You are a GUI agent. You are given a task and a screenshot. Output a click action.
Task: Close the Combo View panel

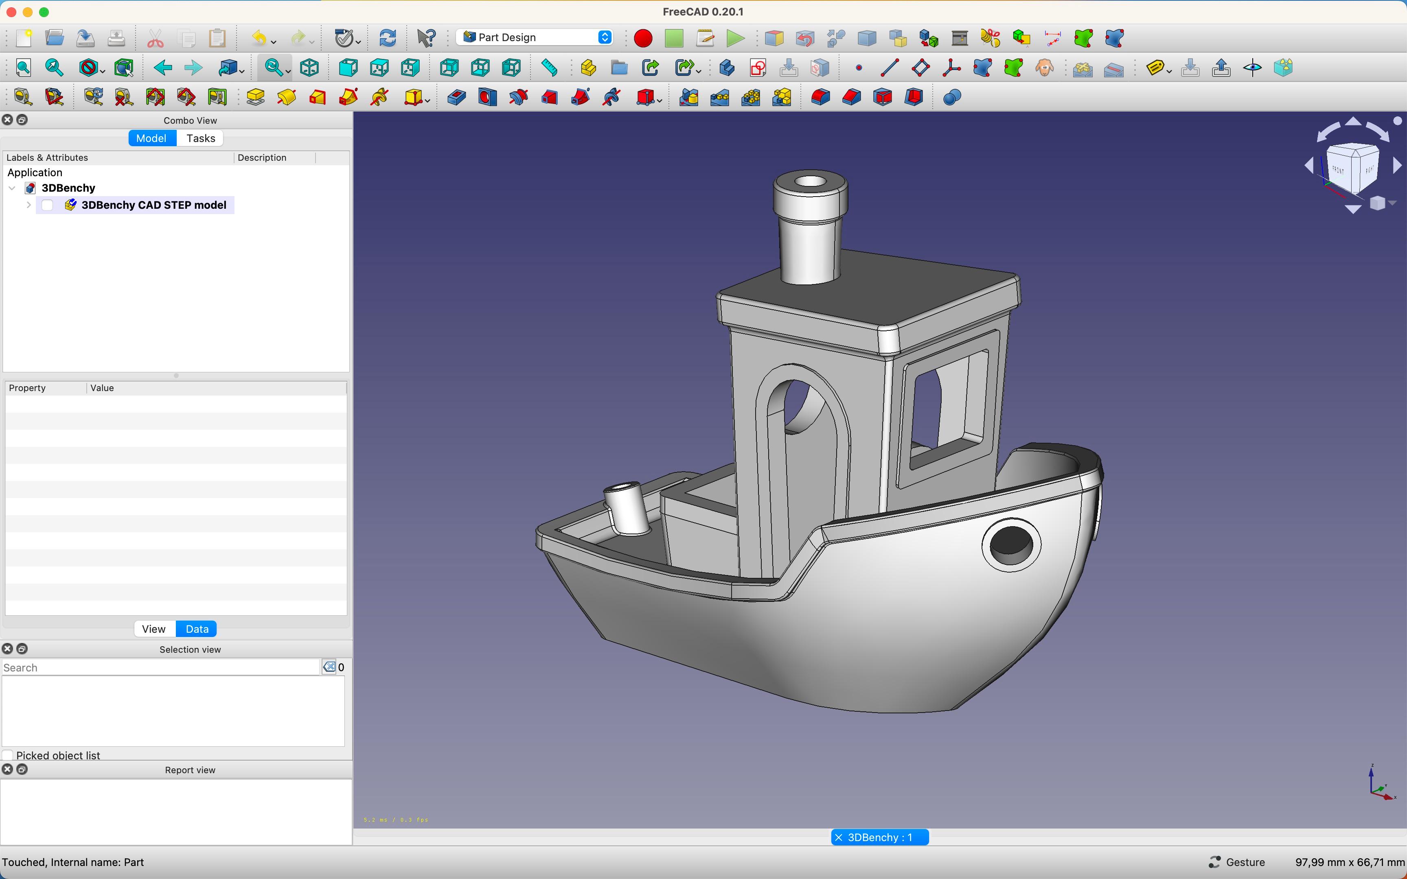(x=8, y=120)
